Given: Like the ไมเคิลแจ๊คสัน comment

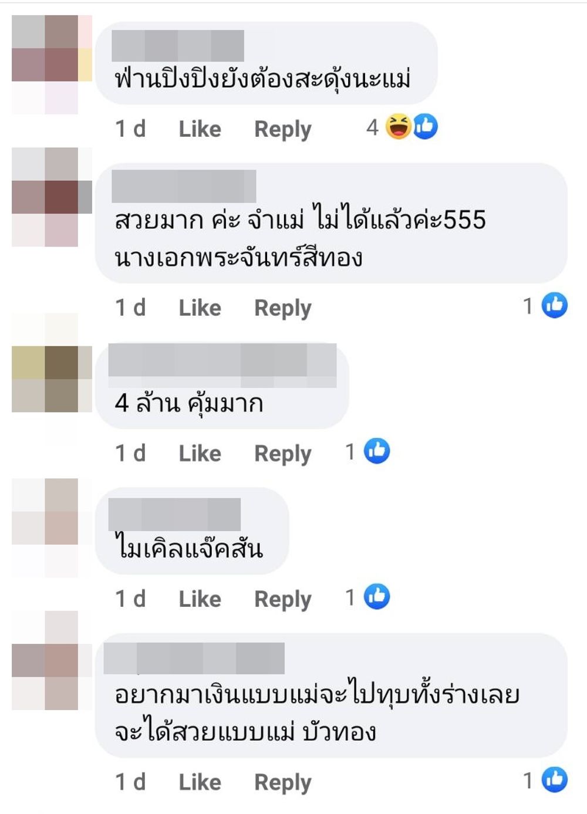Looking at the screenshot, I should coord(200,599).
